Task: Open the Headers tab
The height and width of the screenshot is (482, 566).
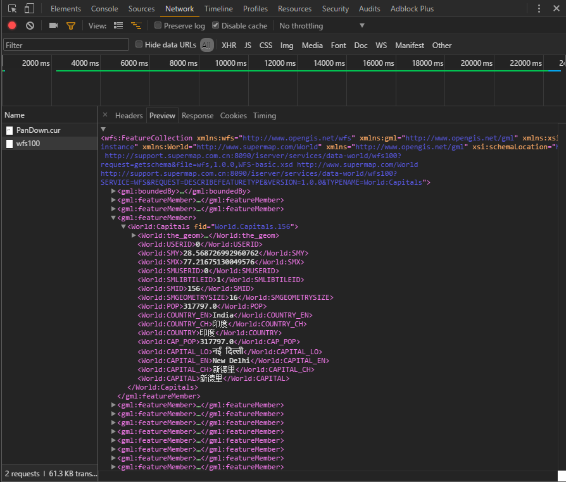Action: coord(129,116)
